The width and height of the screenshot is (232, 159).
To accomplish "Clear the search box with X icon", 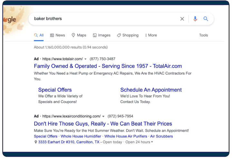I will 182,19.
